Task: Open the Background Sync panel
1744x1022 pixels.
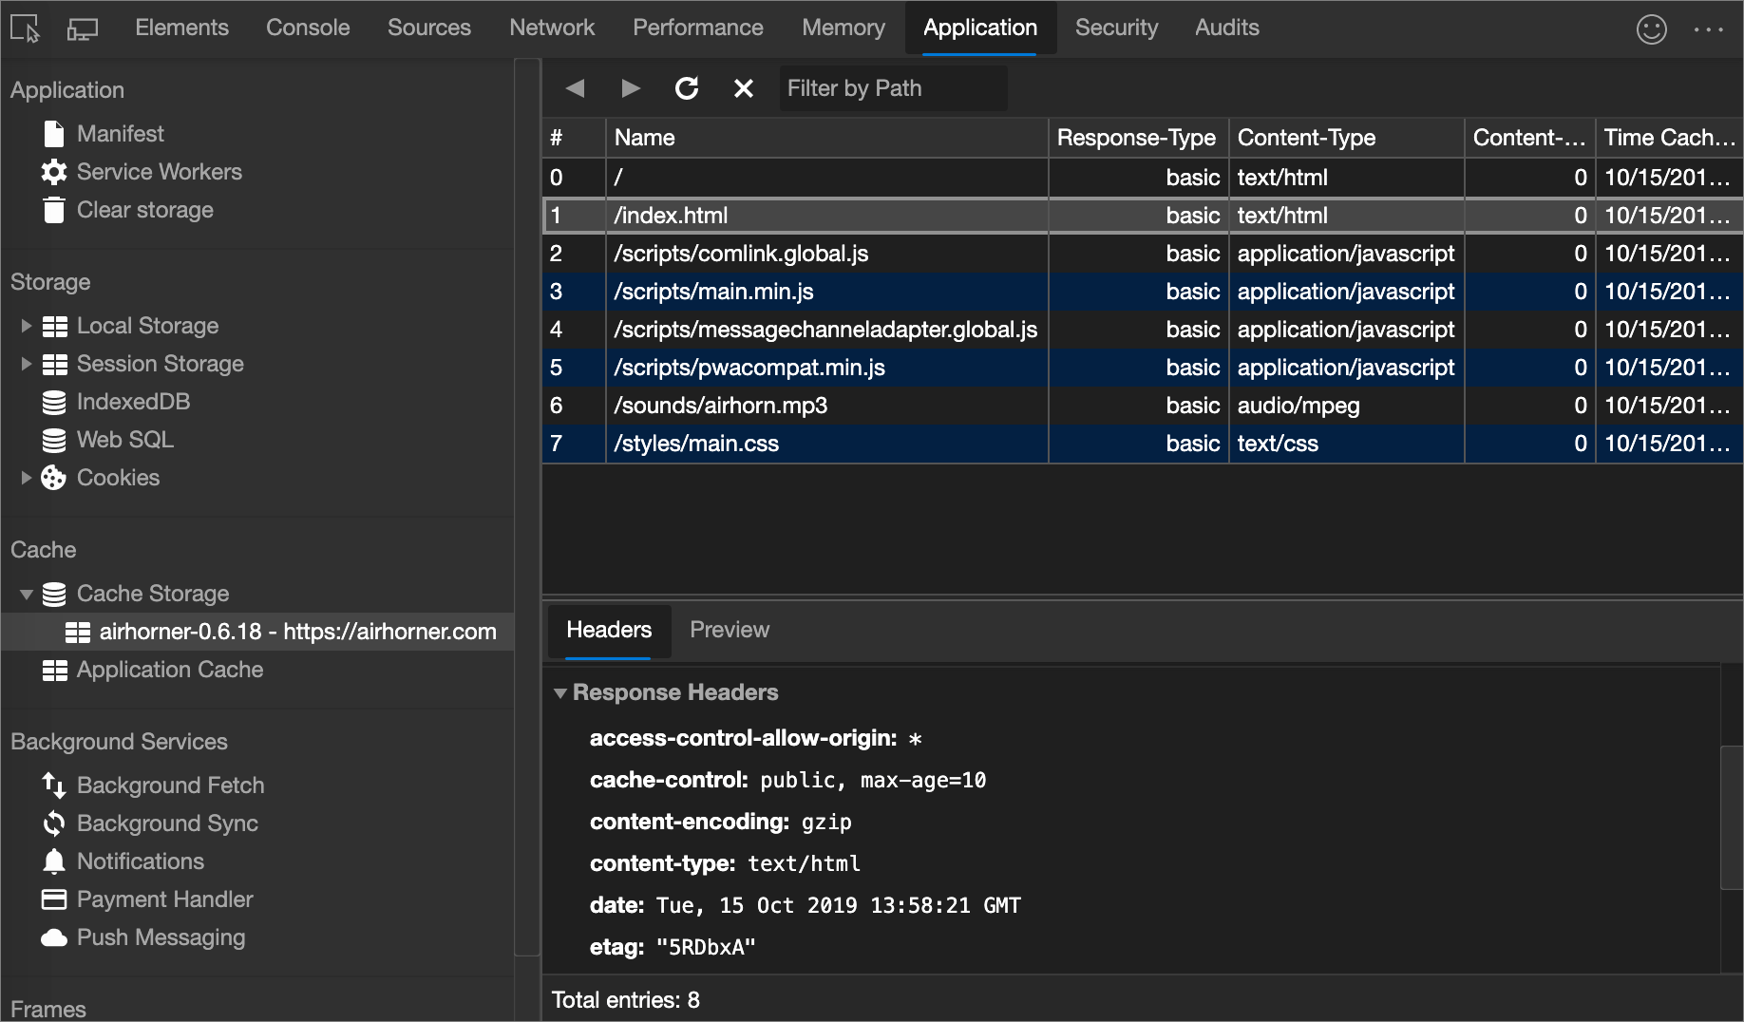Action: point(168,823)
